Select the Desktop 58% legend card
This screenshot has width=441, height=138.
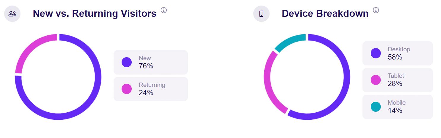397,53
